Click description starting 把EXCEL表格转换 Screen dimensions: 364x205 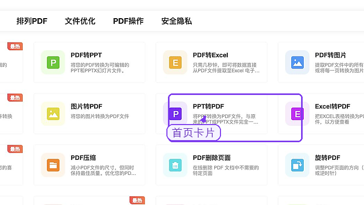coord(339,119)
